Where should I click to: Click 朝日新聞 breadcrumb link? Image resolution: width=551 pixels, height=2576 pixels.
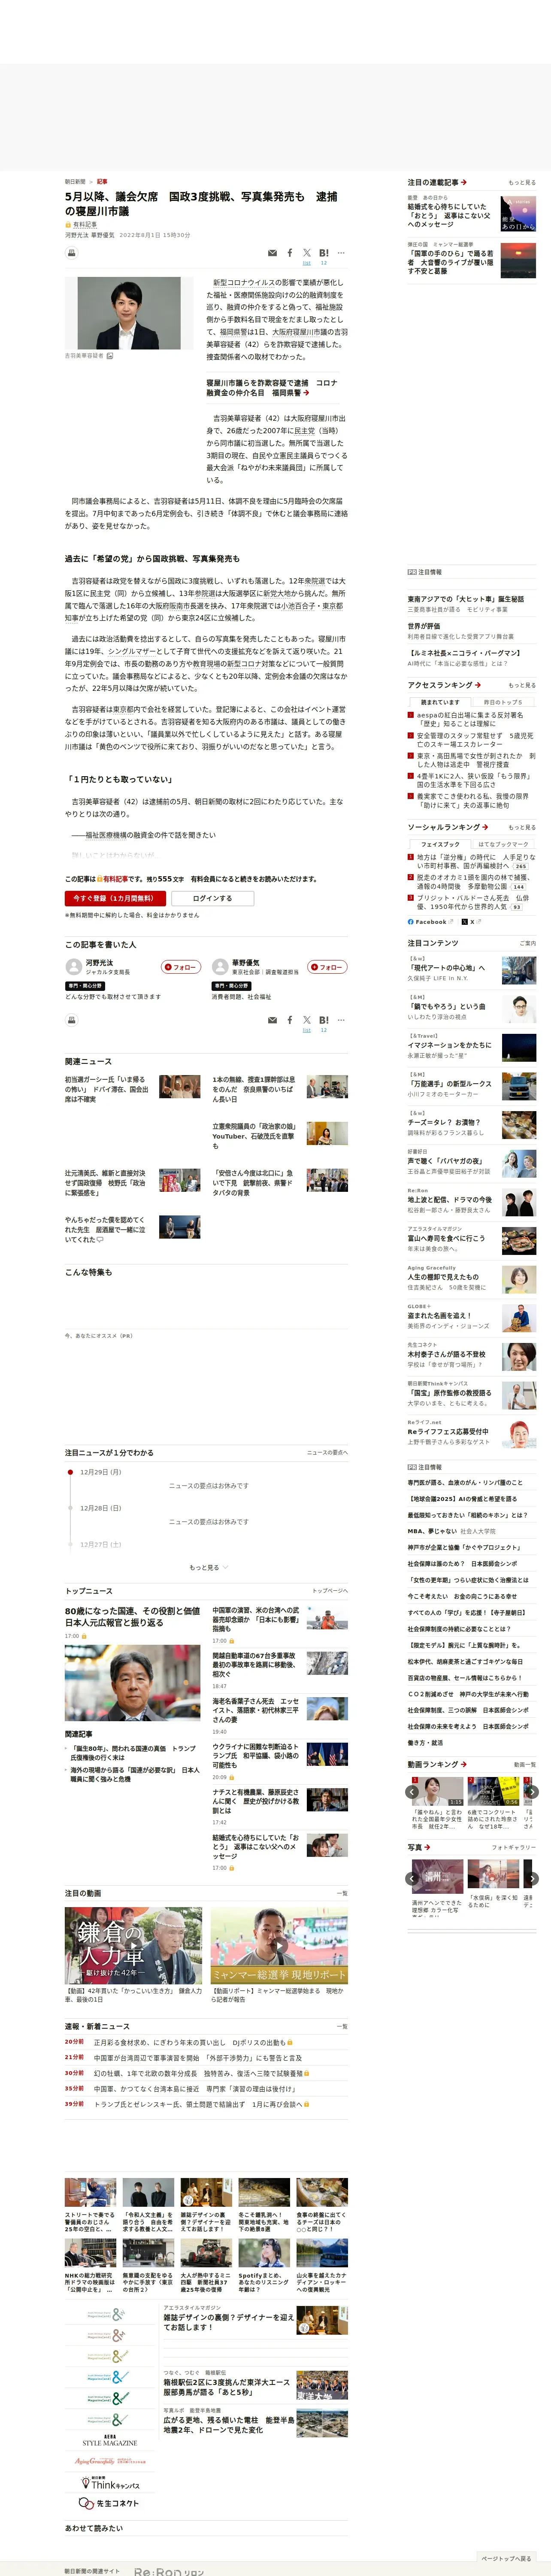pyautogui.click(x=75, y=182)
